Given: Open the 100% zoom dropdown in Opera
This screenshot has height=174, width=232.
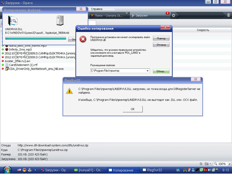Looking at the screenshot, I should [x=230, y=164].
